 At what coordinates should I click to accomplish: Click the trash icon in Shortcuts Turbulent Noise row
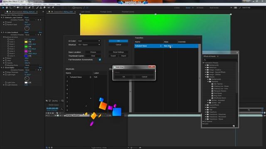click(91, 77)
